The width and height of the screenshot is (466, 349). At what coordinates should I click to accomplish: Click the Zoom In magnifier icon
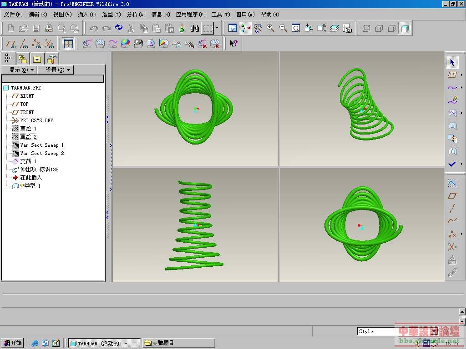(x=270, y=28)
